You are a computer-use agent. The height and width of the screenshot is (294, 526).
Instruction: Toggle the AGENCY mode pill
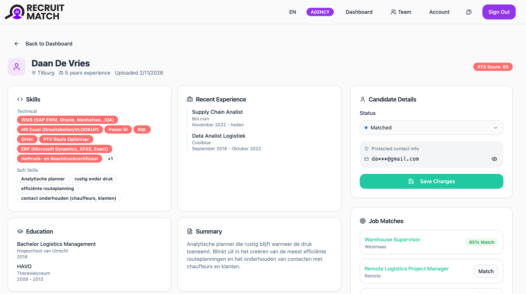click(320, 12)
